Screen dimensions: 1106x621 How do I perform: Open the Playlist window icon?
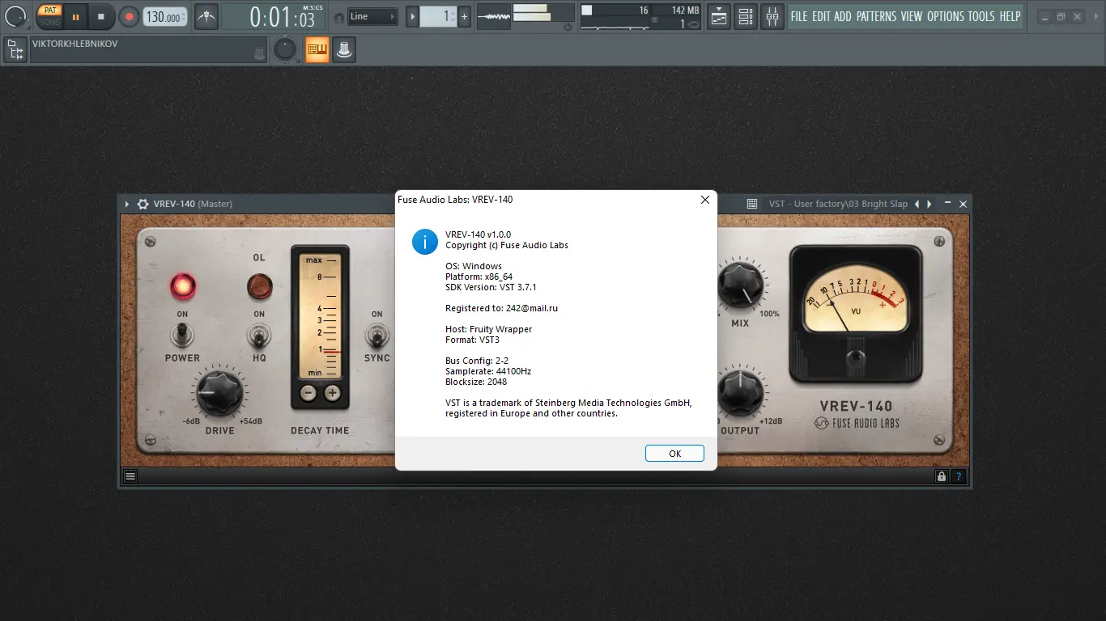718,16
